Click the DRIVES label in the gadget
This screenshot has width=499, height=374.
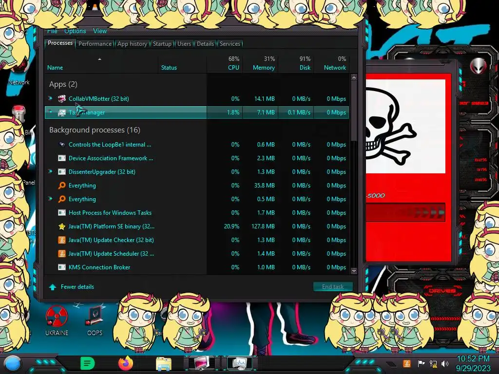tap(441, 291)
